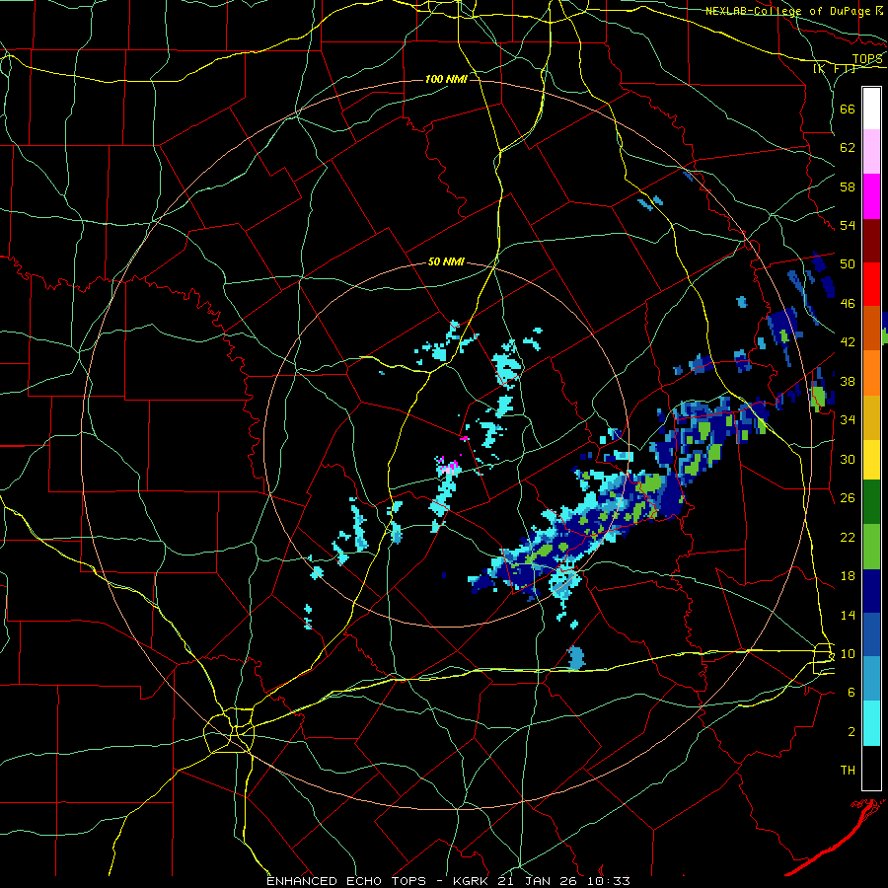Select the yellow legend swatch
The image size is (888, 888).
click(871, 460)
